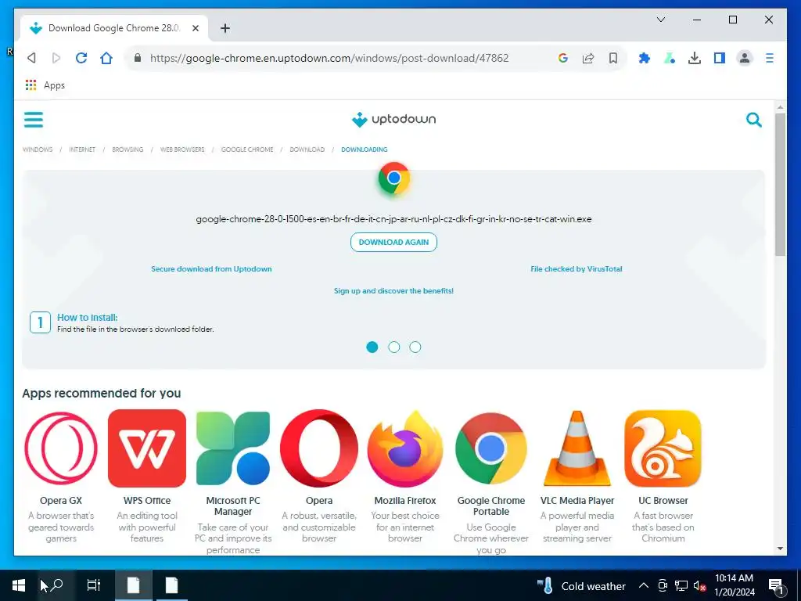801x601 pixels.
Task: Bookmark this page with the bookmark icon
Action: point(613,58)
